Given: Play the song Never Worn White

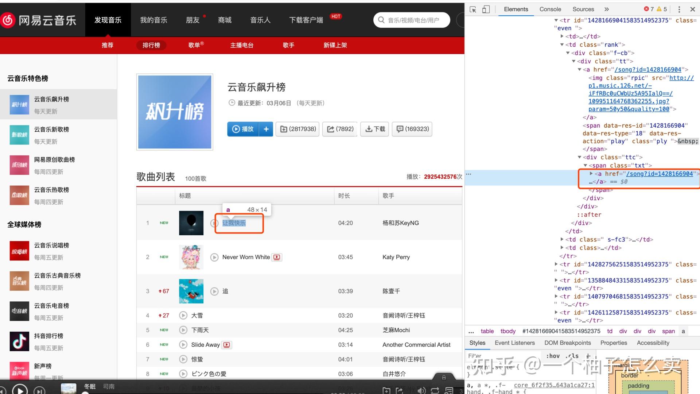Looking at the screenshot, I should click(214, 257).
